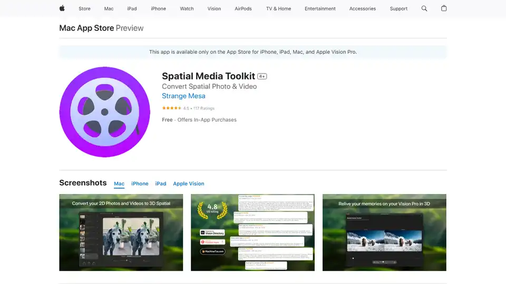The image size is (506, 284).
Task: Open the Vision navigation item
Action: point(215,9)
